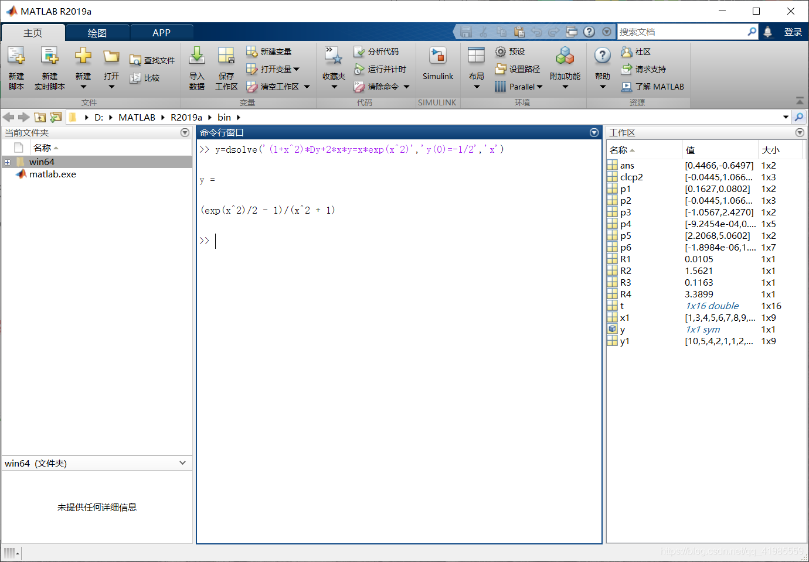Click the New Live Script (新建实时脚本) icon
The width and height of the screenshot is (809, 562).
[50, 56]
